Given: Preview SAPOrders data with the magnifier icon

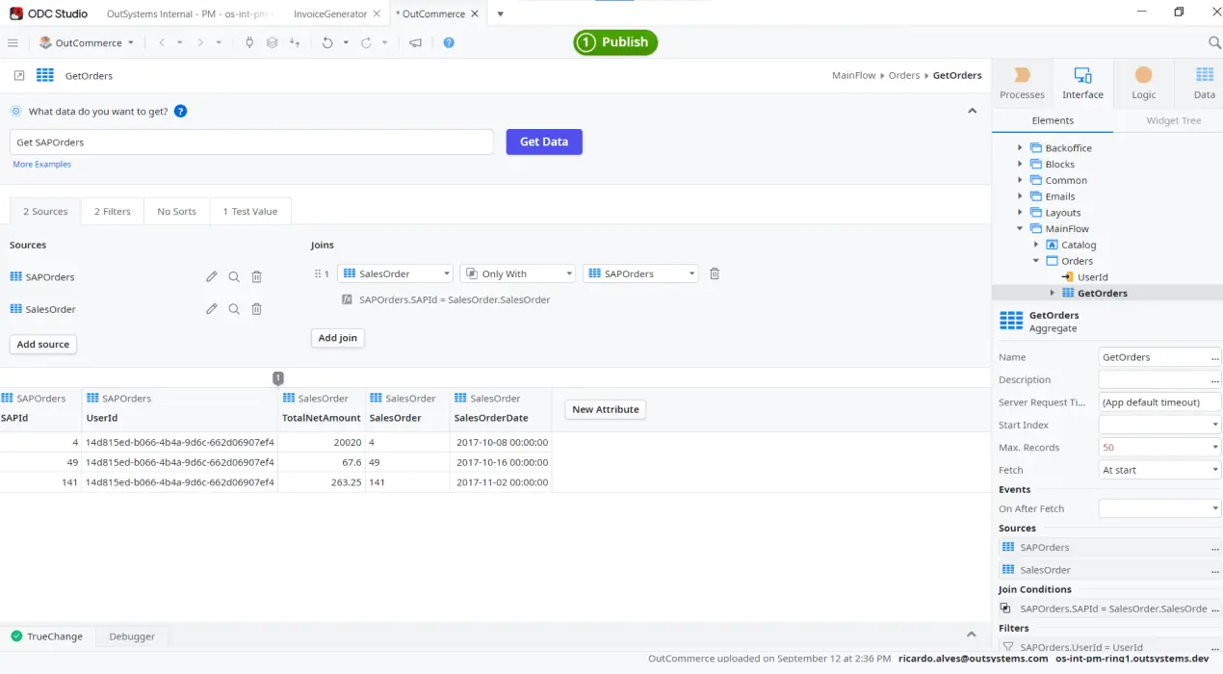Looking at the screenshot, I should [234, 276].
